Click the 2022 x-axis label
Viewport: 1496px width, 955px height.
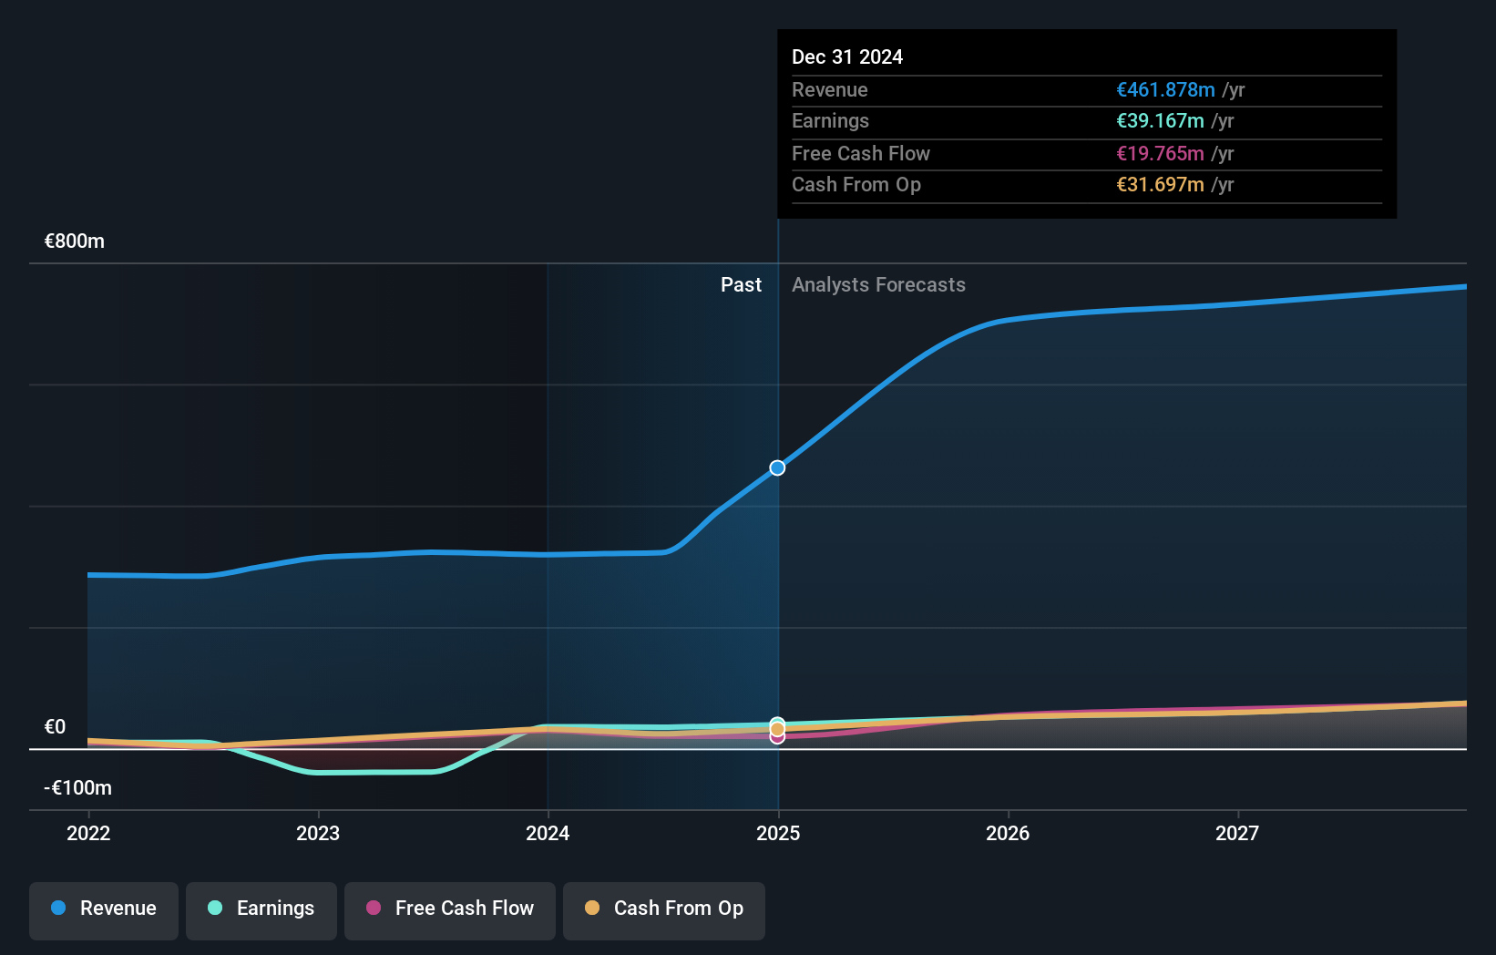88,833
